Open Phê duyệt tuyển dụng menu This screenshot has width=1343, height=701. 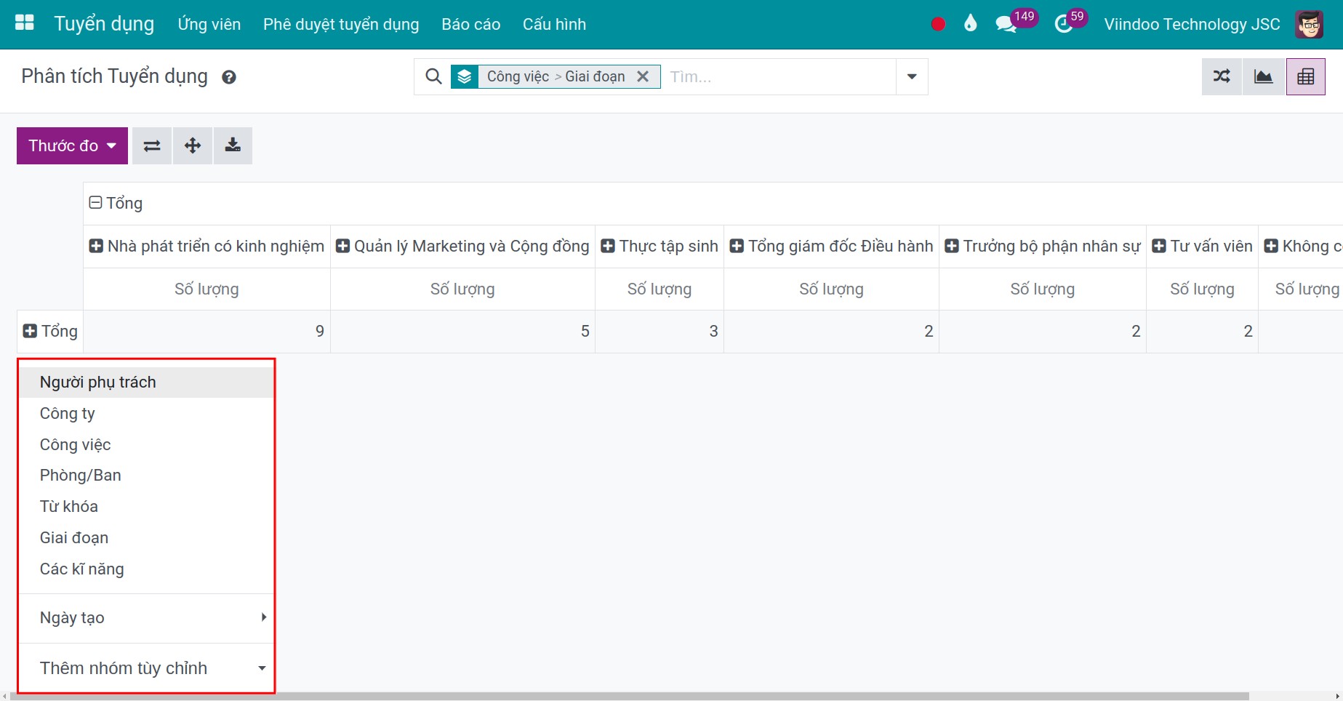(341, 24)
